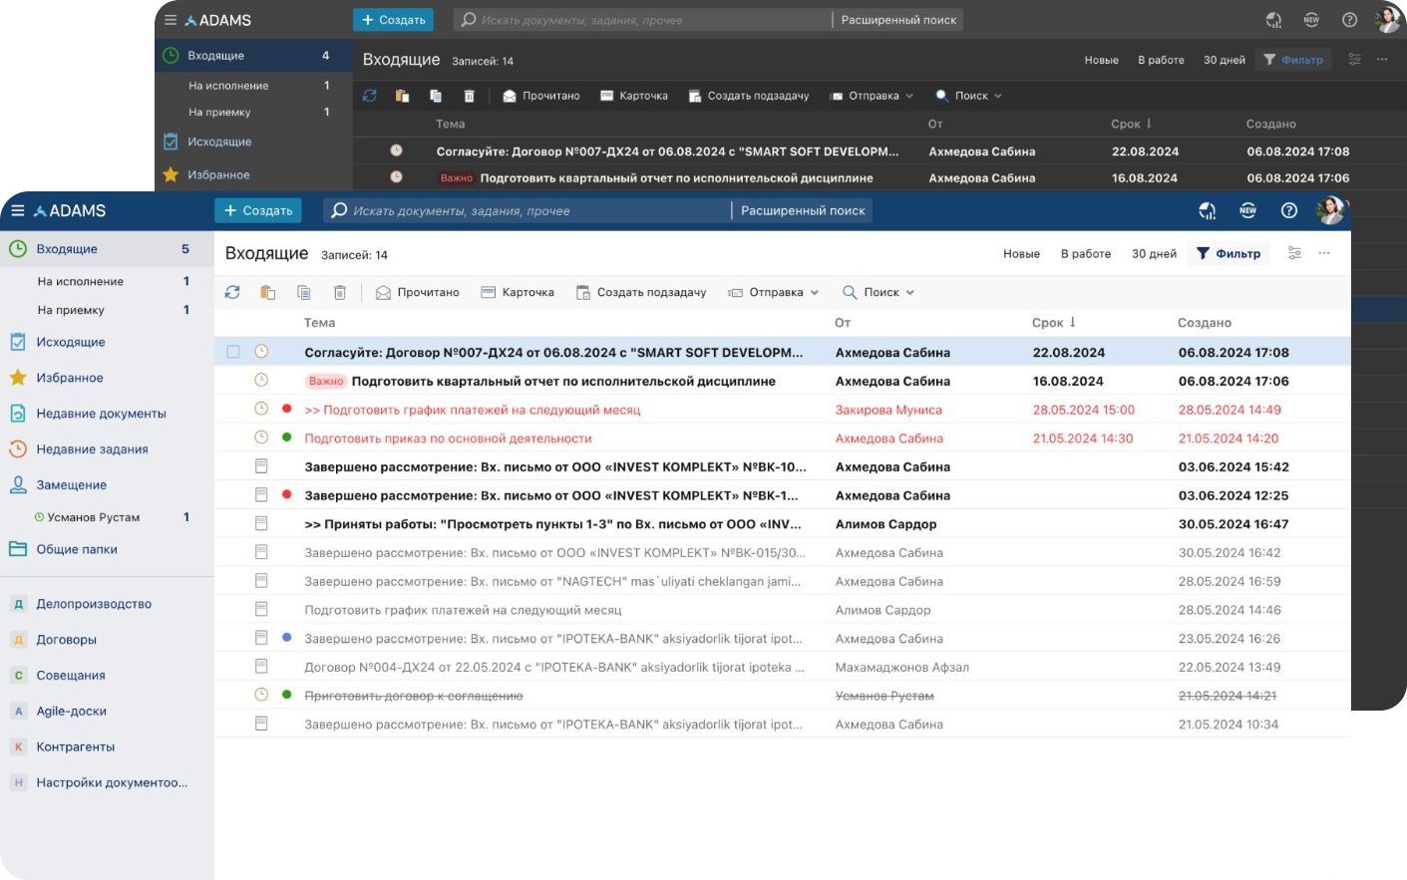Image resolution: width=1407 pixels, height=880 pixels.
Task: Click the blue Создать button in light header
Action: click(258, 210)
